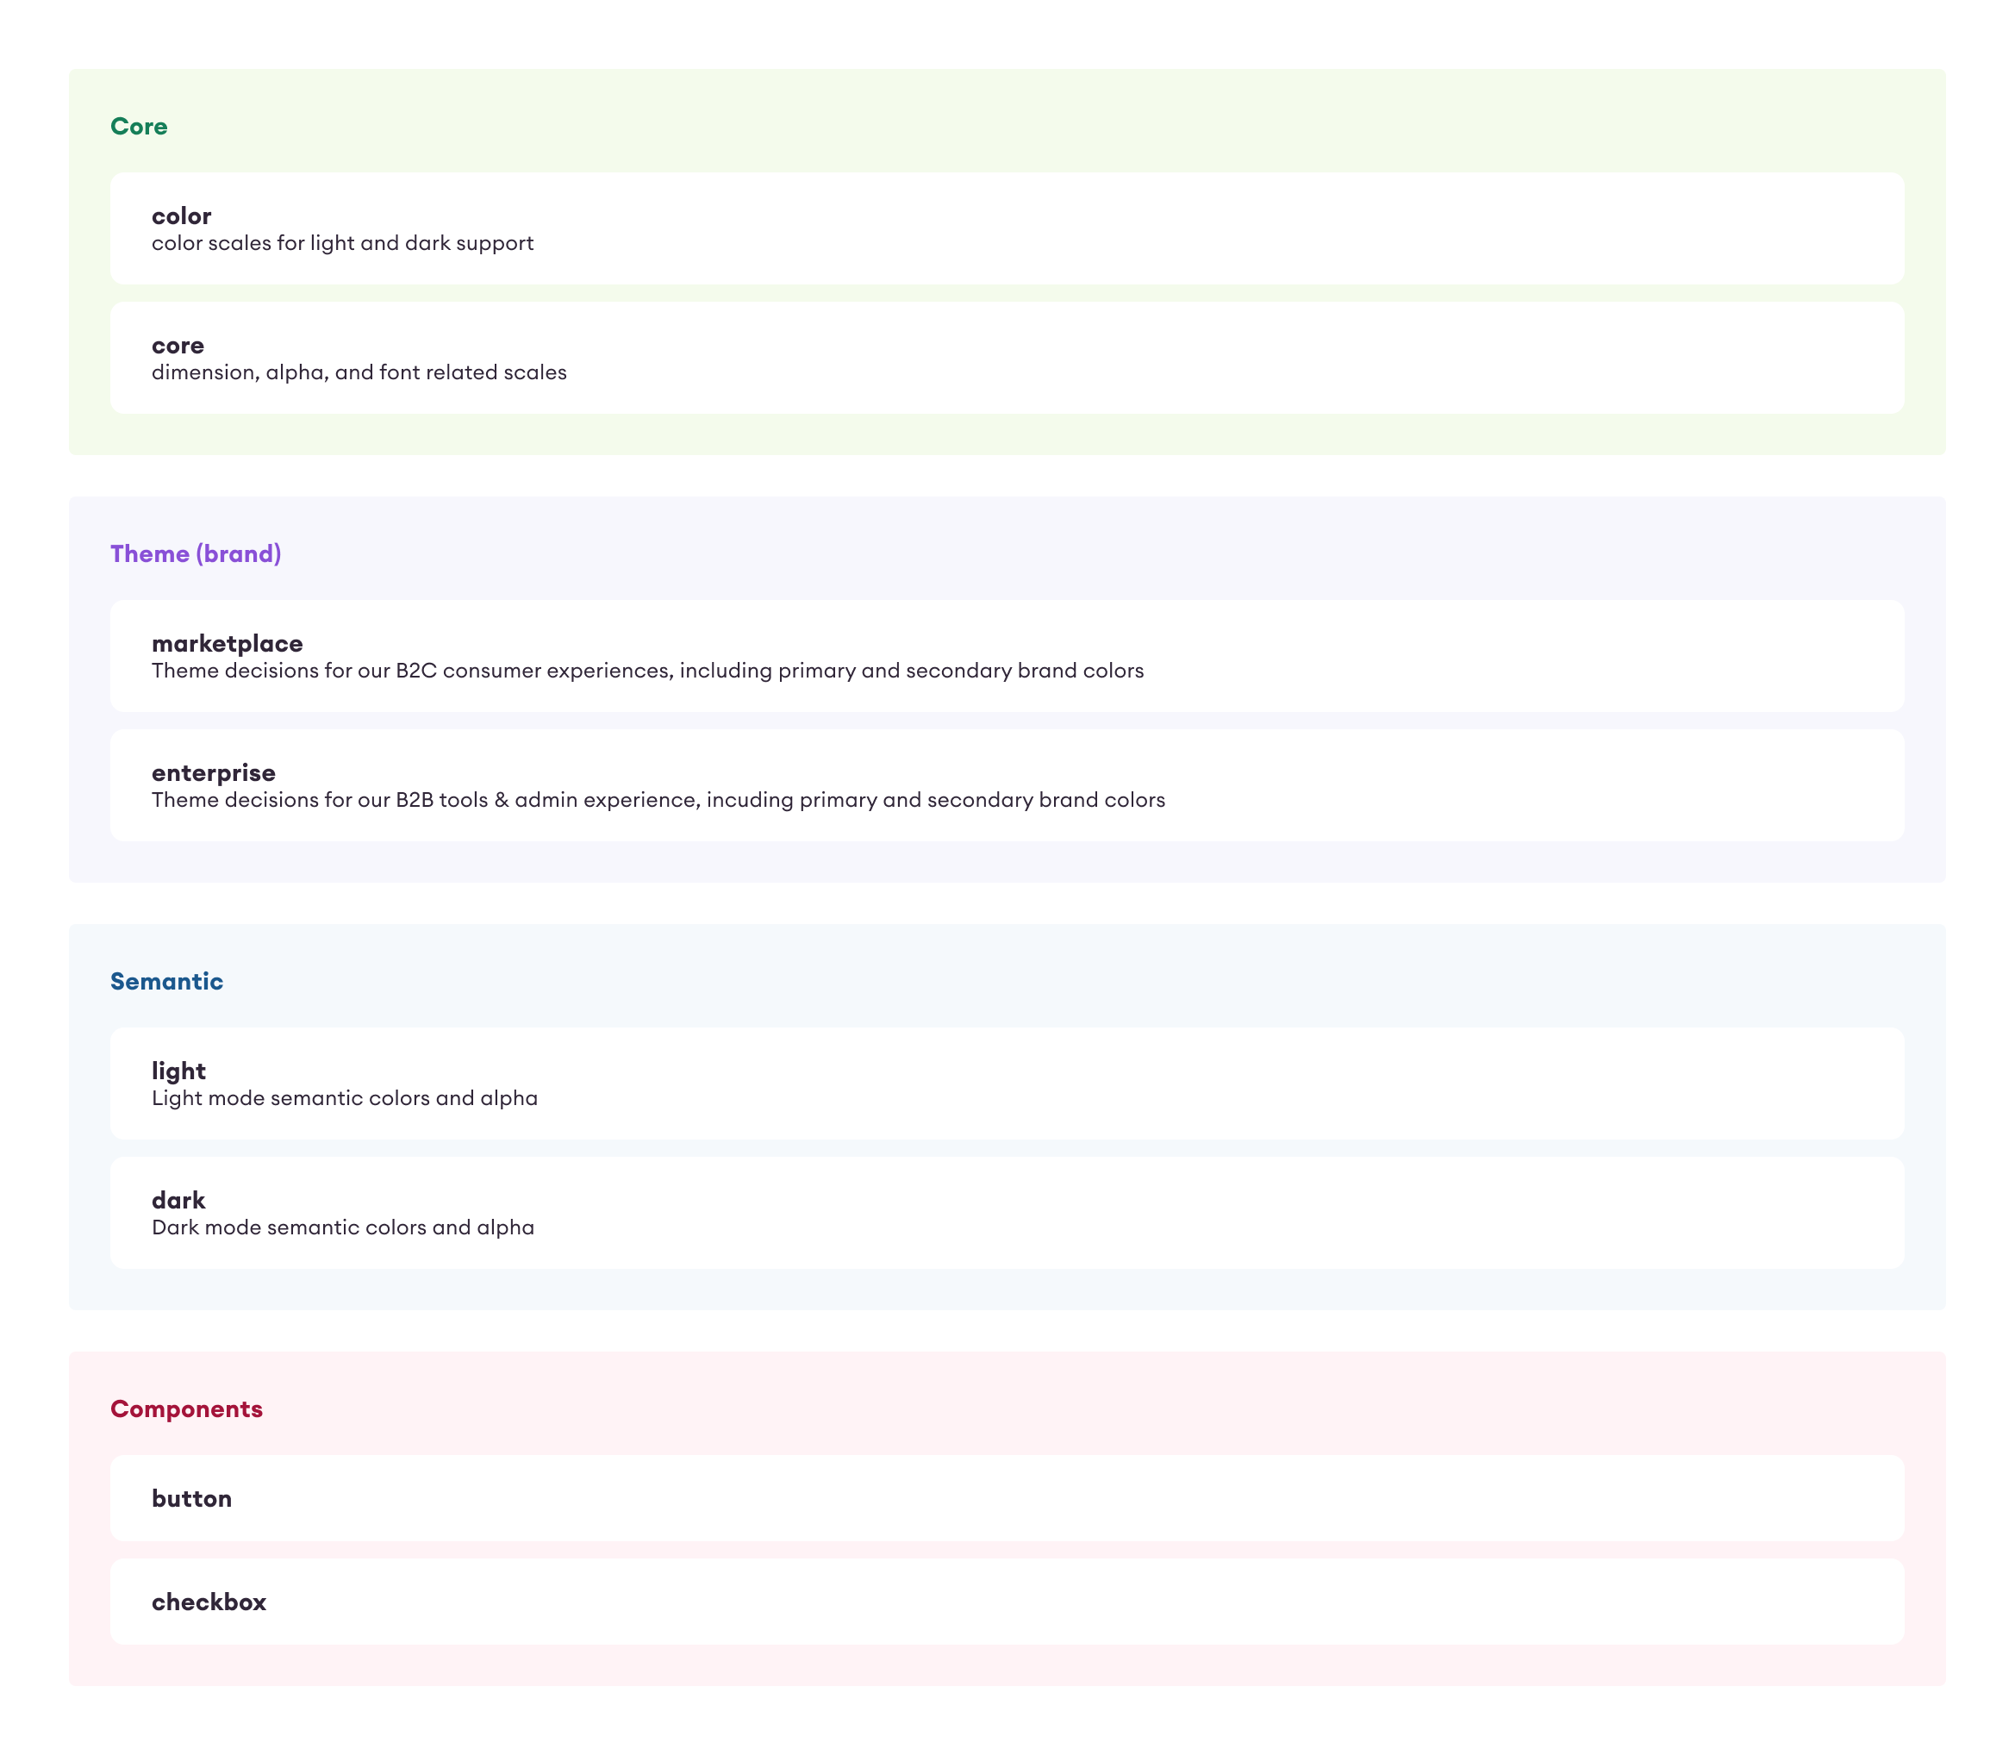Open the marketplace theme card title

tap(226, 643)
